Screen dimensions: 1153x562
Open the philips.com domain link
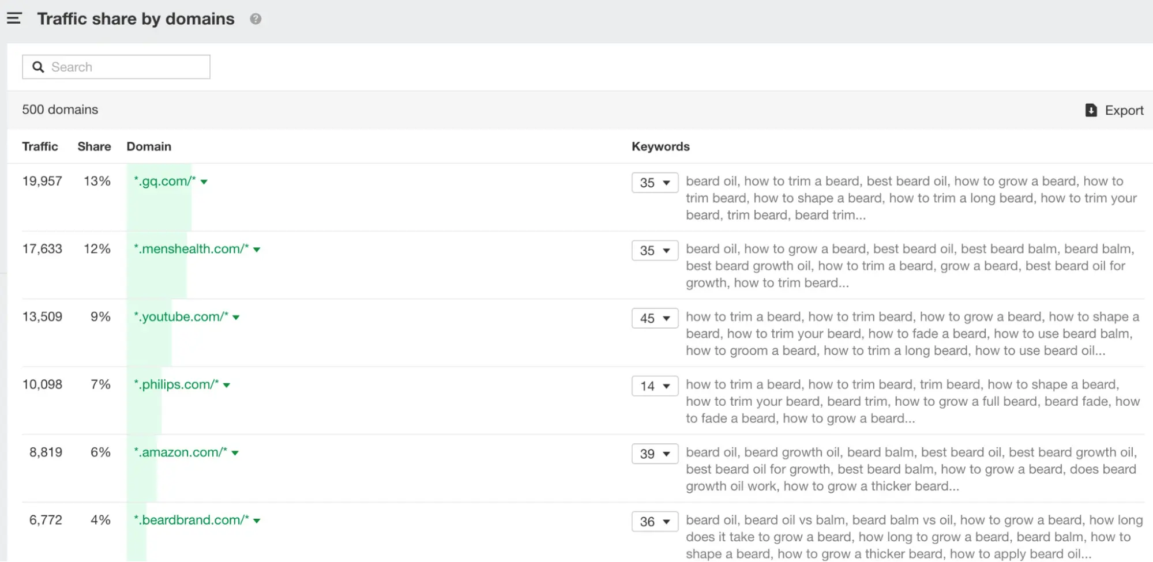(x=176, y=384)
